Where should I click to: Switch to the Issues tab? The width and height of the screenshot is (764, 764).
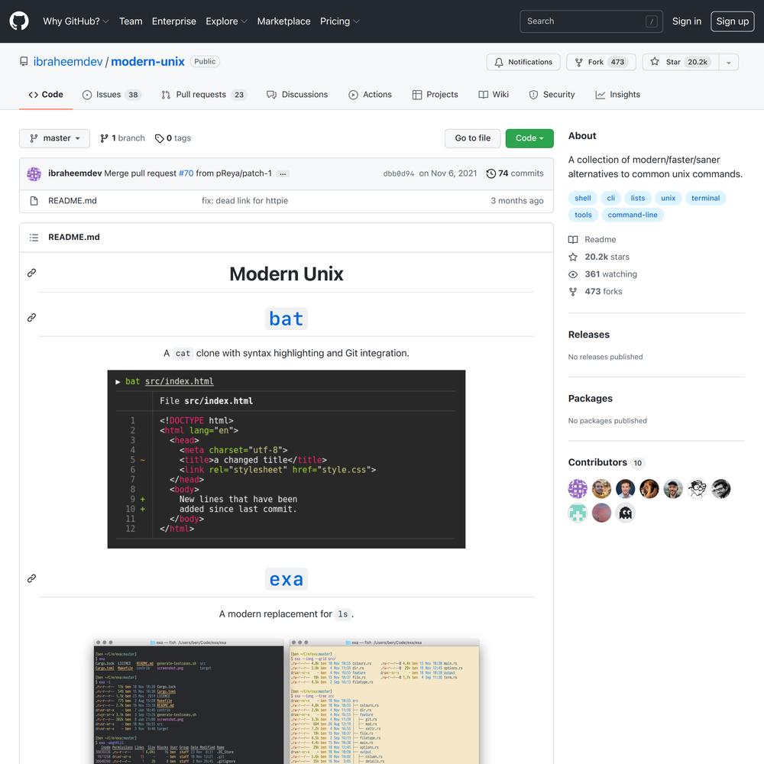[x=112, y=95]
